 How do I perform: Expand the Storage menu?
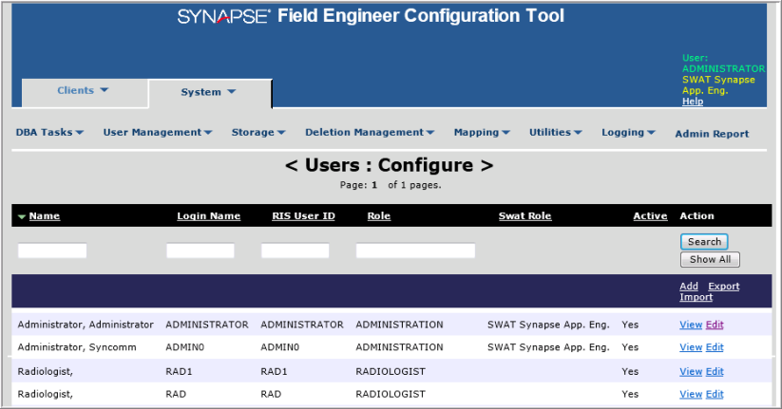click(258, 133)
